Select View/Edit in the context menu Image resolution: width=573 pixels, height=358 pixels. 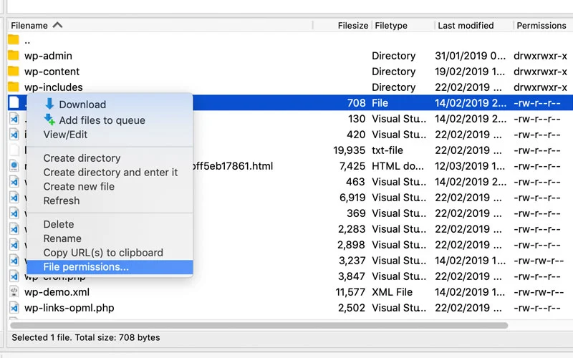65,135
